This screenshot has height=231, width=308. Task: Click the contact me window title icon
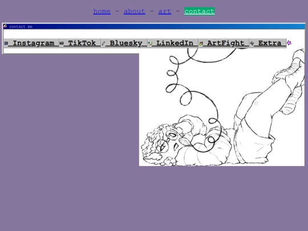[x=5, y=26]
